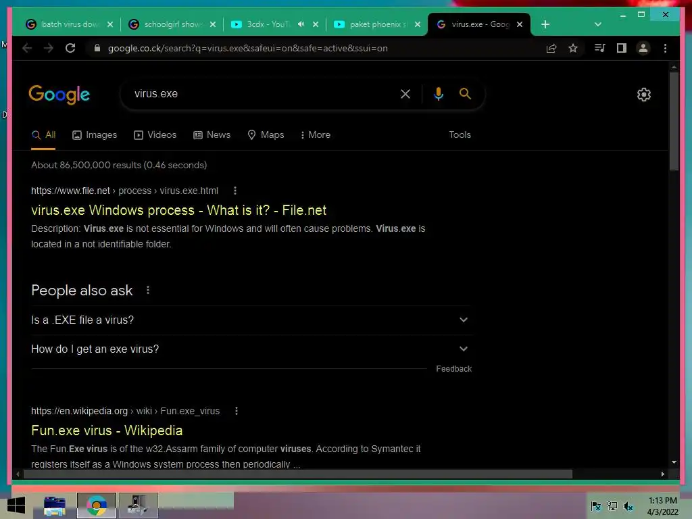The image size is (692, 519).
Task: Share this page with the share icon
Action: coord(551,48)
